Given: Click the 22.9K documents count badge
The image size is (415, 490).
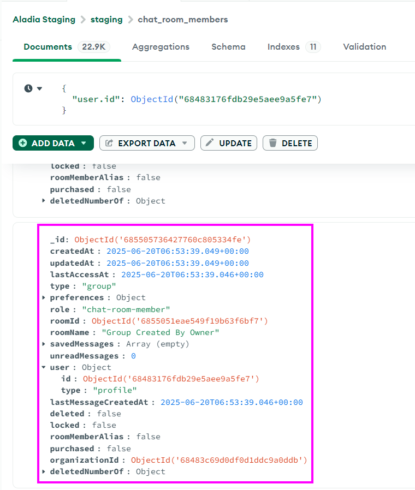Looking at the screenshot, I should coord(93,47).
